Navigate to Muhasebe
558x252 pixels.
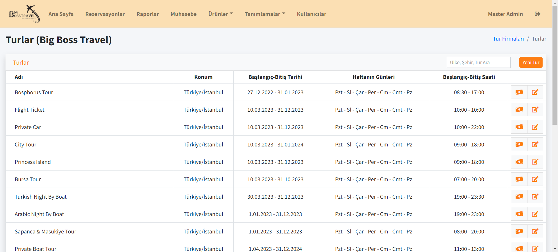coord(184,14)
